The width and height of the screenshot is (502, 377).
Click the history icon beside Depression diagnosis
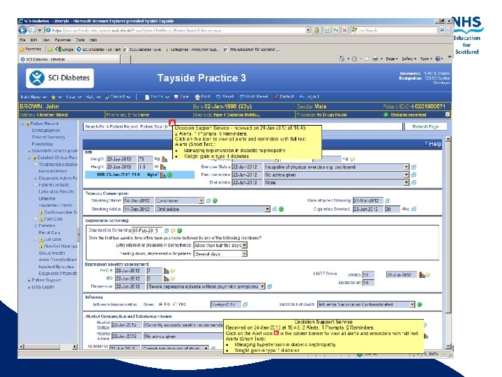coord(270,286)
